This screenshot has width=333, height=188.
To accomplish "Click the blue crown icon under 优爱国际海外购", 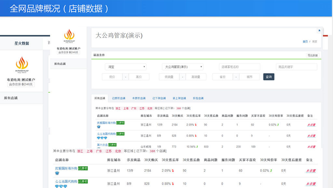I will [x=57, y=173].
